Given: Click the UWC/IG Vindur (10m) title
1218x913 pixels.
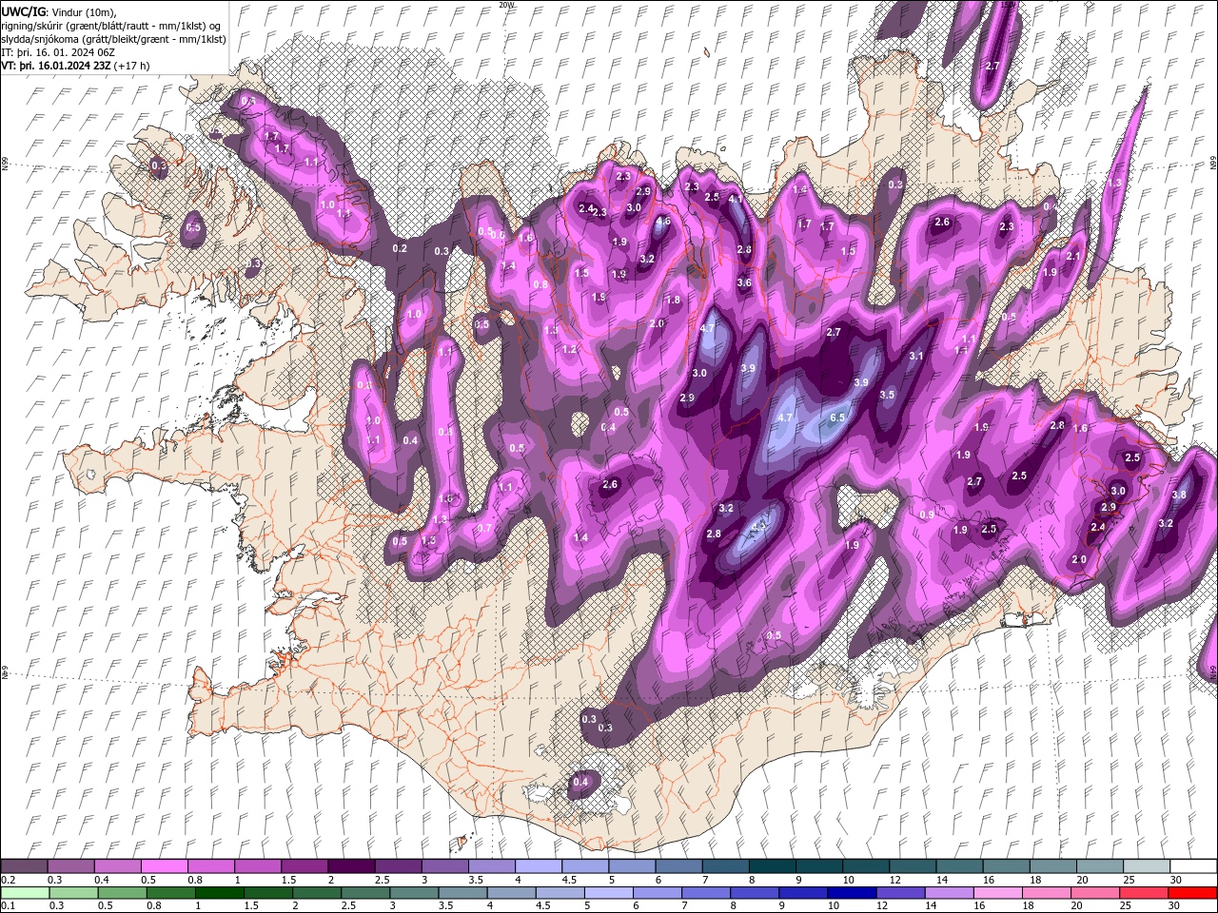Looking at the screenshot, I should (x=57, y=11).
